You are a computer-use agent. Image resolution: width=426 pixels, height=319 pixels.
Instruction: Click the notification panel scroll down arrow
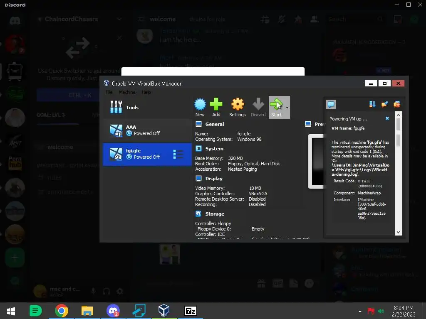click(x=398, y=232)
